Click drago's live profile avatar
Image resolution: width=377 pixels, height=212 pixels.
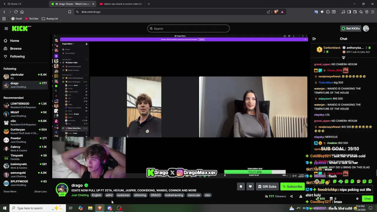click(x=62, y=189)
